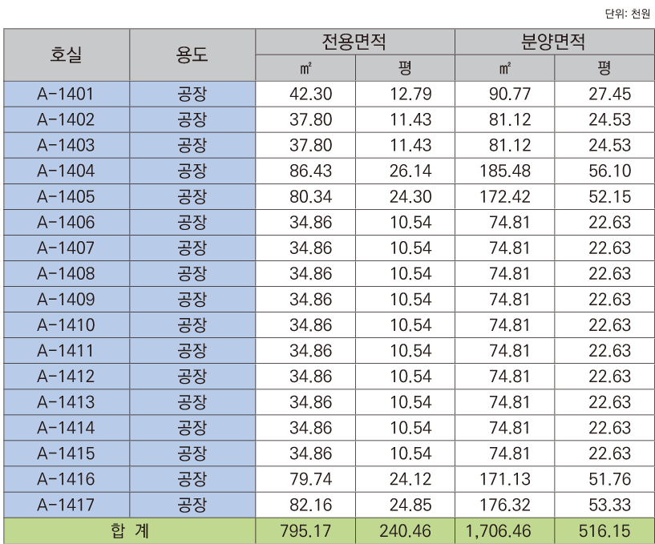Screen dimensions: 655x544
Task: Click the 240.46 total value
Action: (x=405, y=531)
